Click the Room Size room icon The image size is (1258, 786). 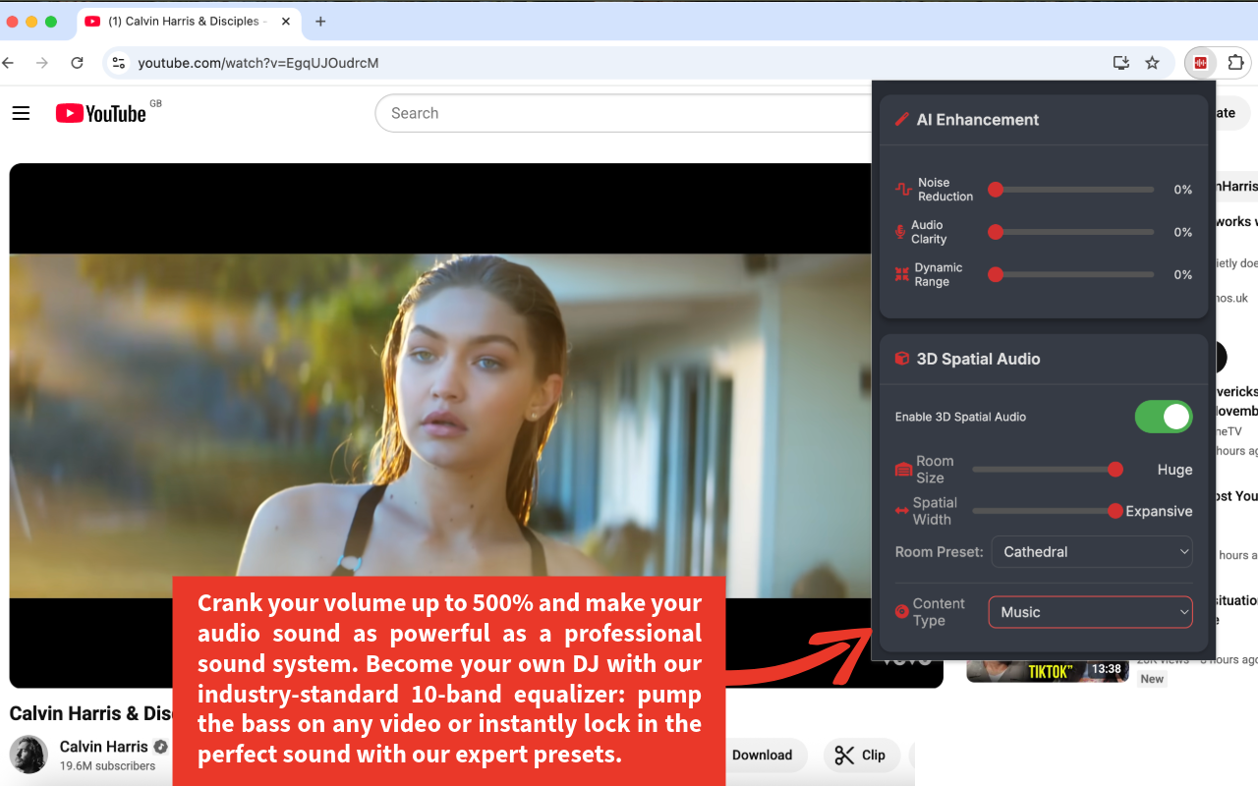(900, 469)
